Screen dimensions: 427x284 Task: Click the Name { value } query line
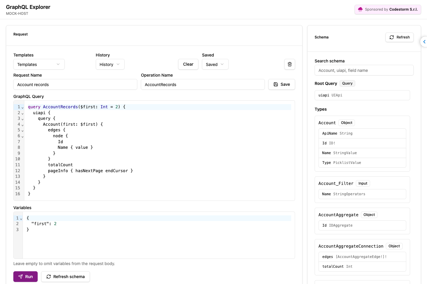[x=75, y=147]
